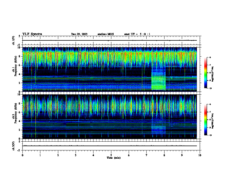Click the ch.1 voltage waveform trace
The height and width of the screenshot is (174, 225).
point(110,40)
